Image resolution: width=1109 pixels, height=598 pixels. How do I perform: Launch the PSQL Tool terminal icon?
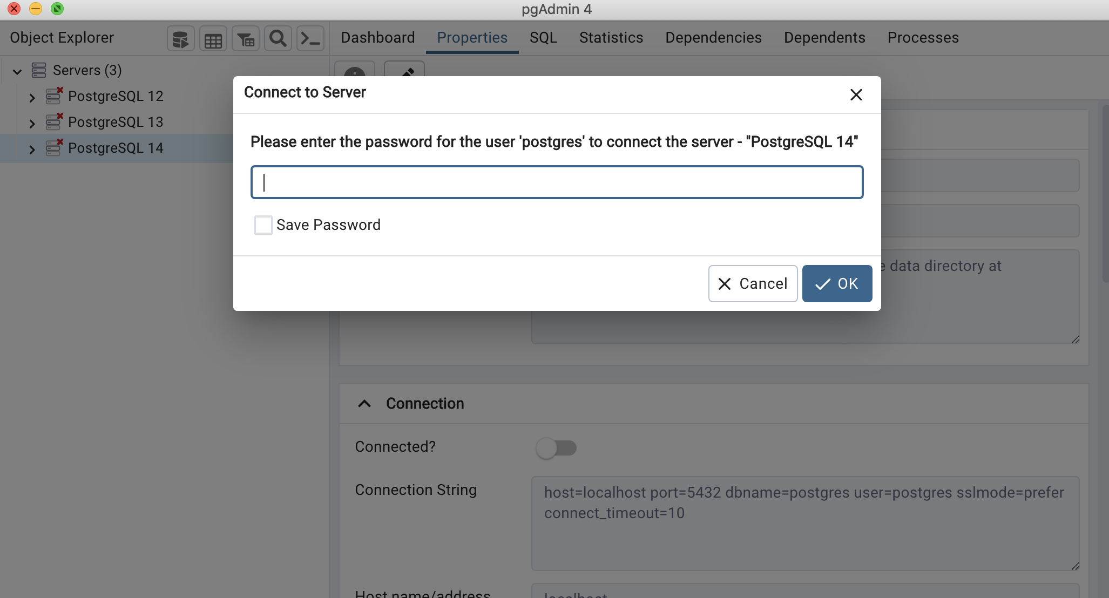point(310,39)
